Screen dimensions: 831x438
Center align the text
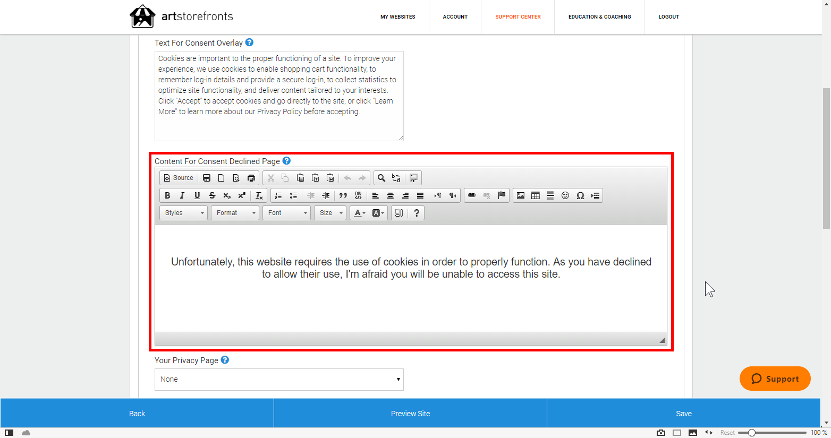click(391, 195)
